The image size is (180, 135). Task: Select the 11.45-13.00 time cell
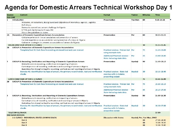point(160,50)
